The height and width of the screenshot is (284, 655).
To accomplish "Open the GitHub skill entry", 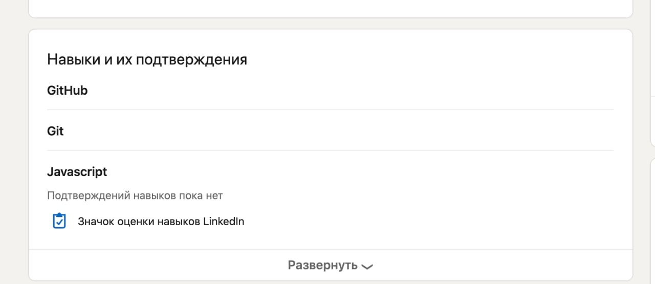I will point(67,91).
